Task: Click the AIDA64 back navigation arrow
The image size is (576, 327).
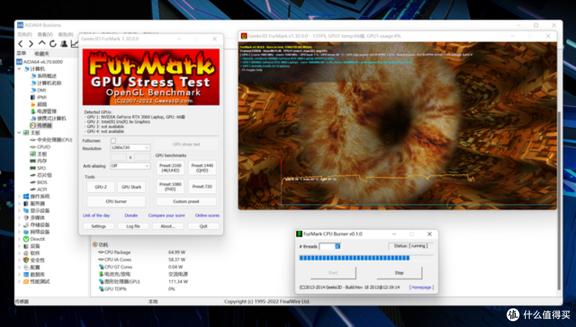Action: (x=21, y=44)
